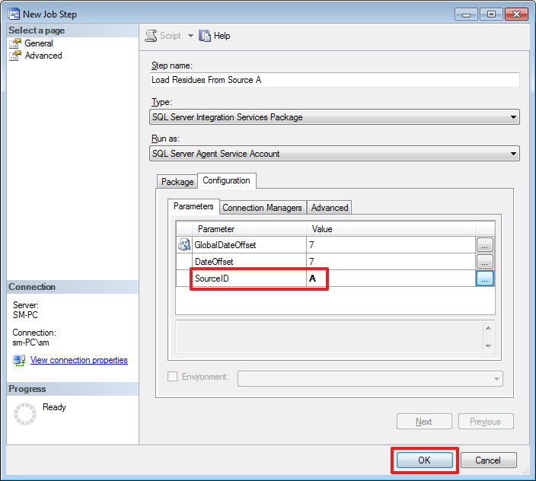Viewport: 536px width, 481px height.
Task: Select the General page
Action: tap(39, 43)
